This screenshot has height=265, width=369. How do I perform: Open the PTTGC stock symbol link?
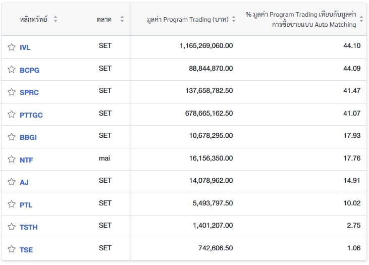coord(31,115)
